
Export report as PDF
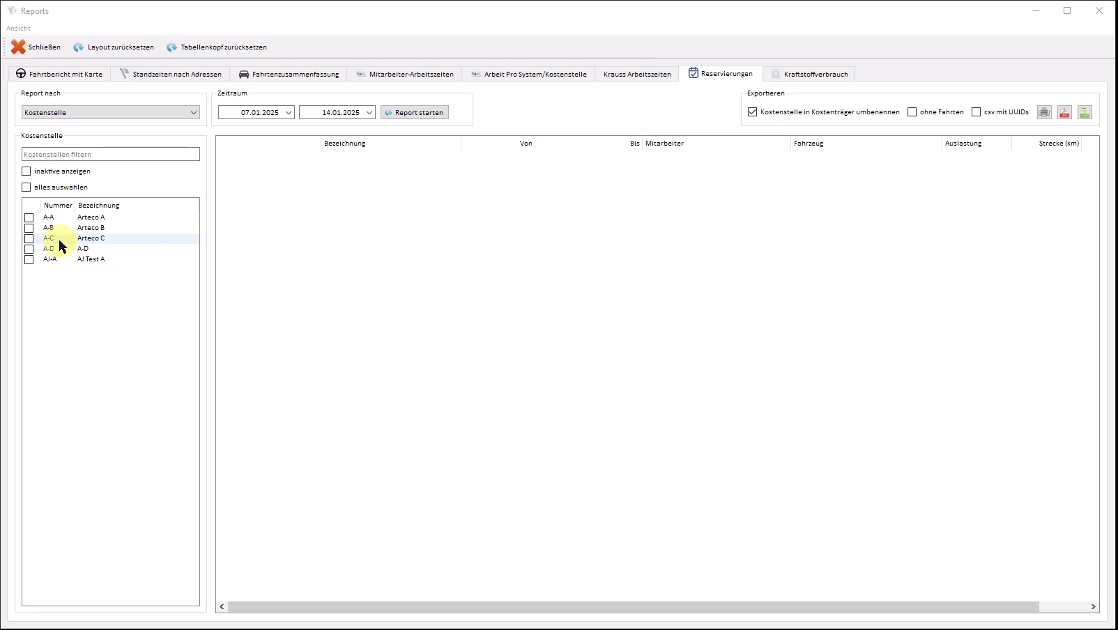coord(1064,112)
